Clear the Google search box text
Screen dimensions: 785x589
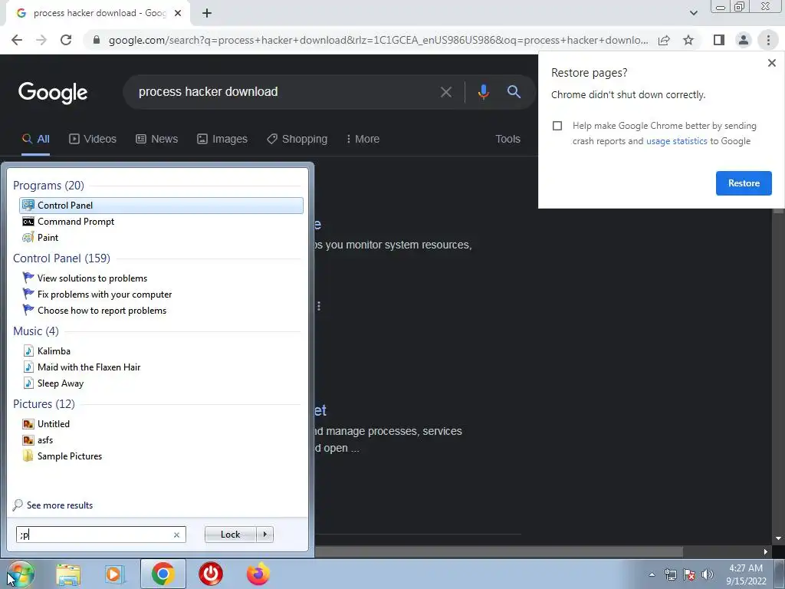[x=445, y=92]
